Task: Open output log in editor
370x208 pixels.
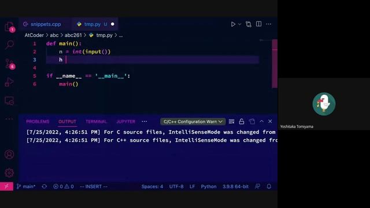Action: coord(252,121)
